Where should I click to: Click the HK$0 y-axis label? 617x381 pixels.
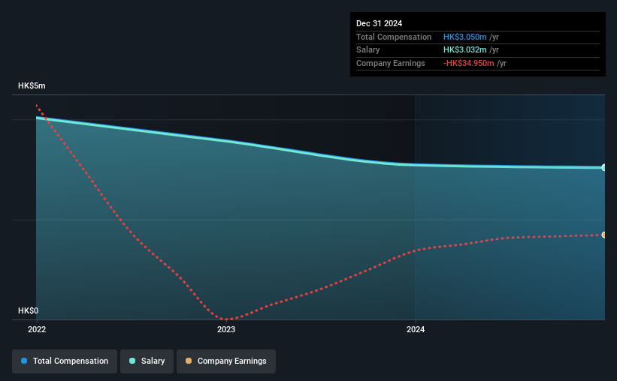(29, 310)
